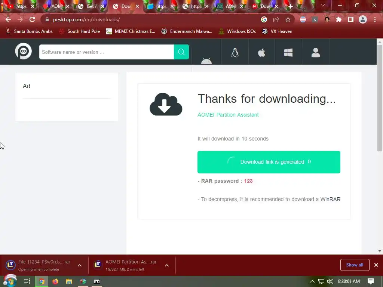Viewport: 383px width, 287px height.
Task: Open File Explorer from the taskbar
Action: coord(69,281)
